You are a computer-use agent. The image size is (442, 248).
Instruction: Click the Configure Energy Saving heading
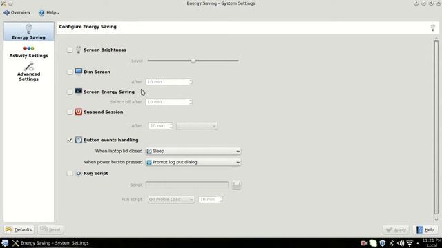pos(88,27)
